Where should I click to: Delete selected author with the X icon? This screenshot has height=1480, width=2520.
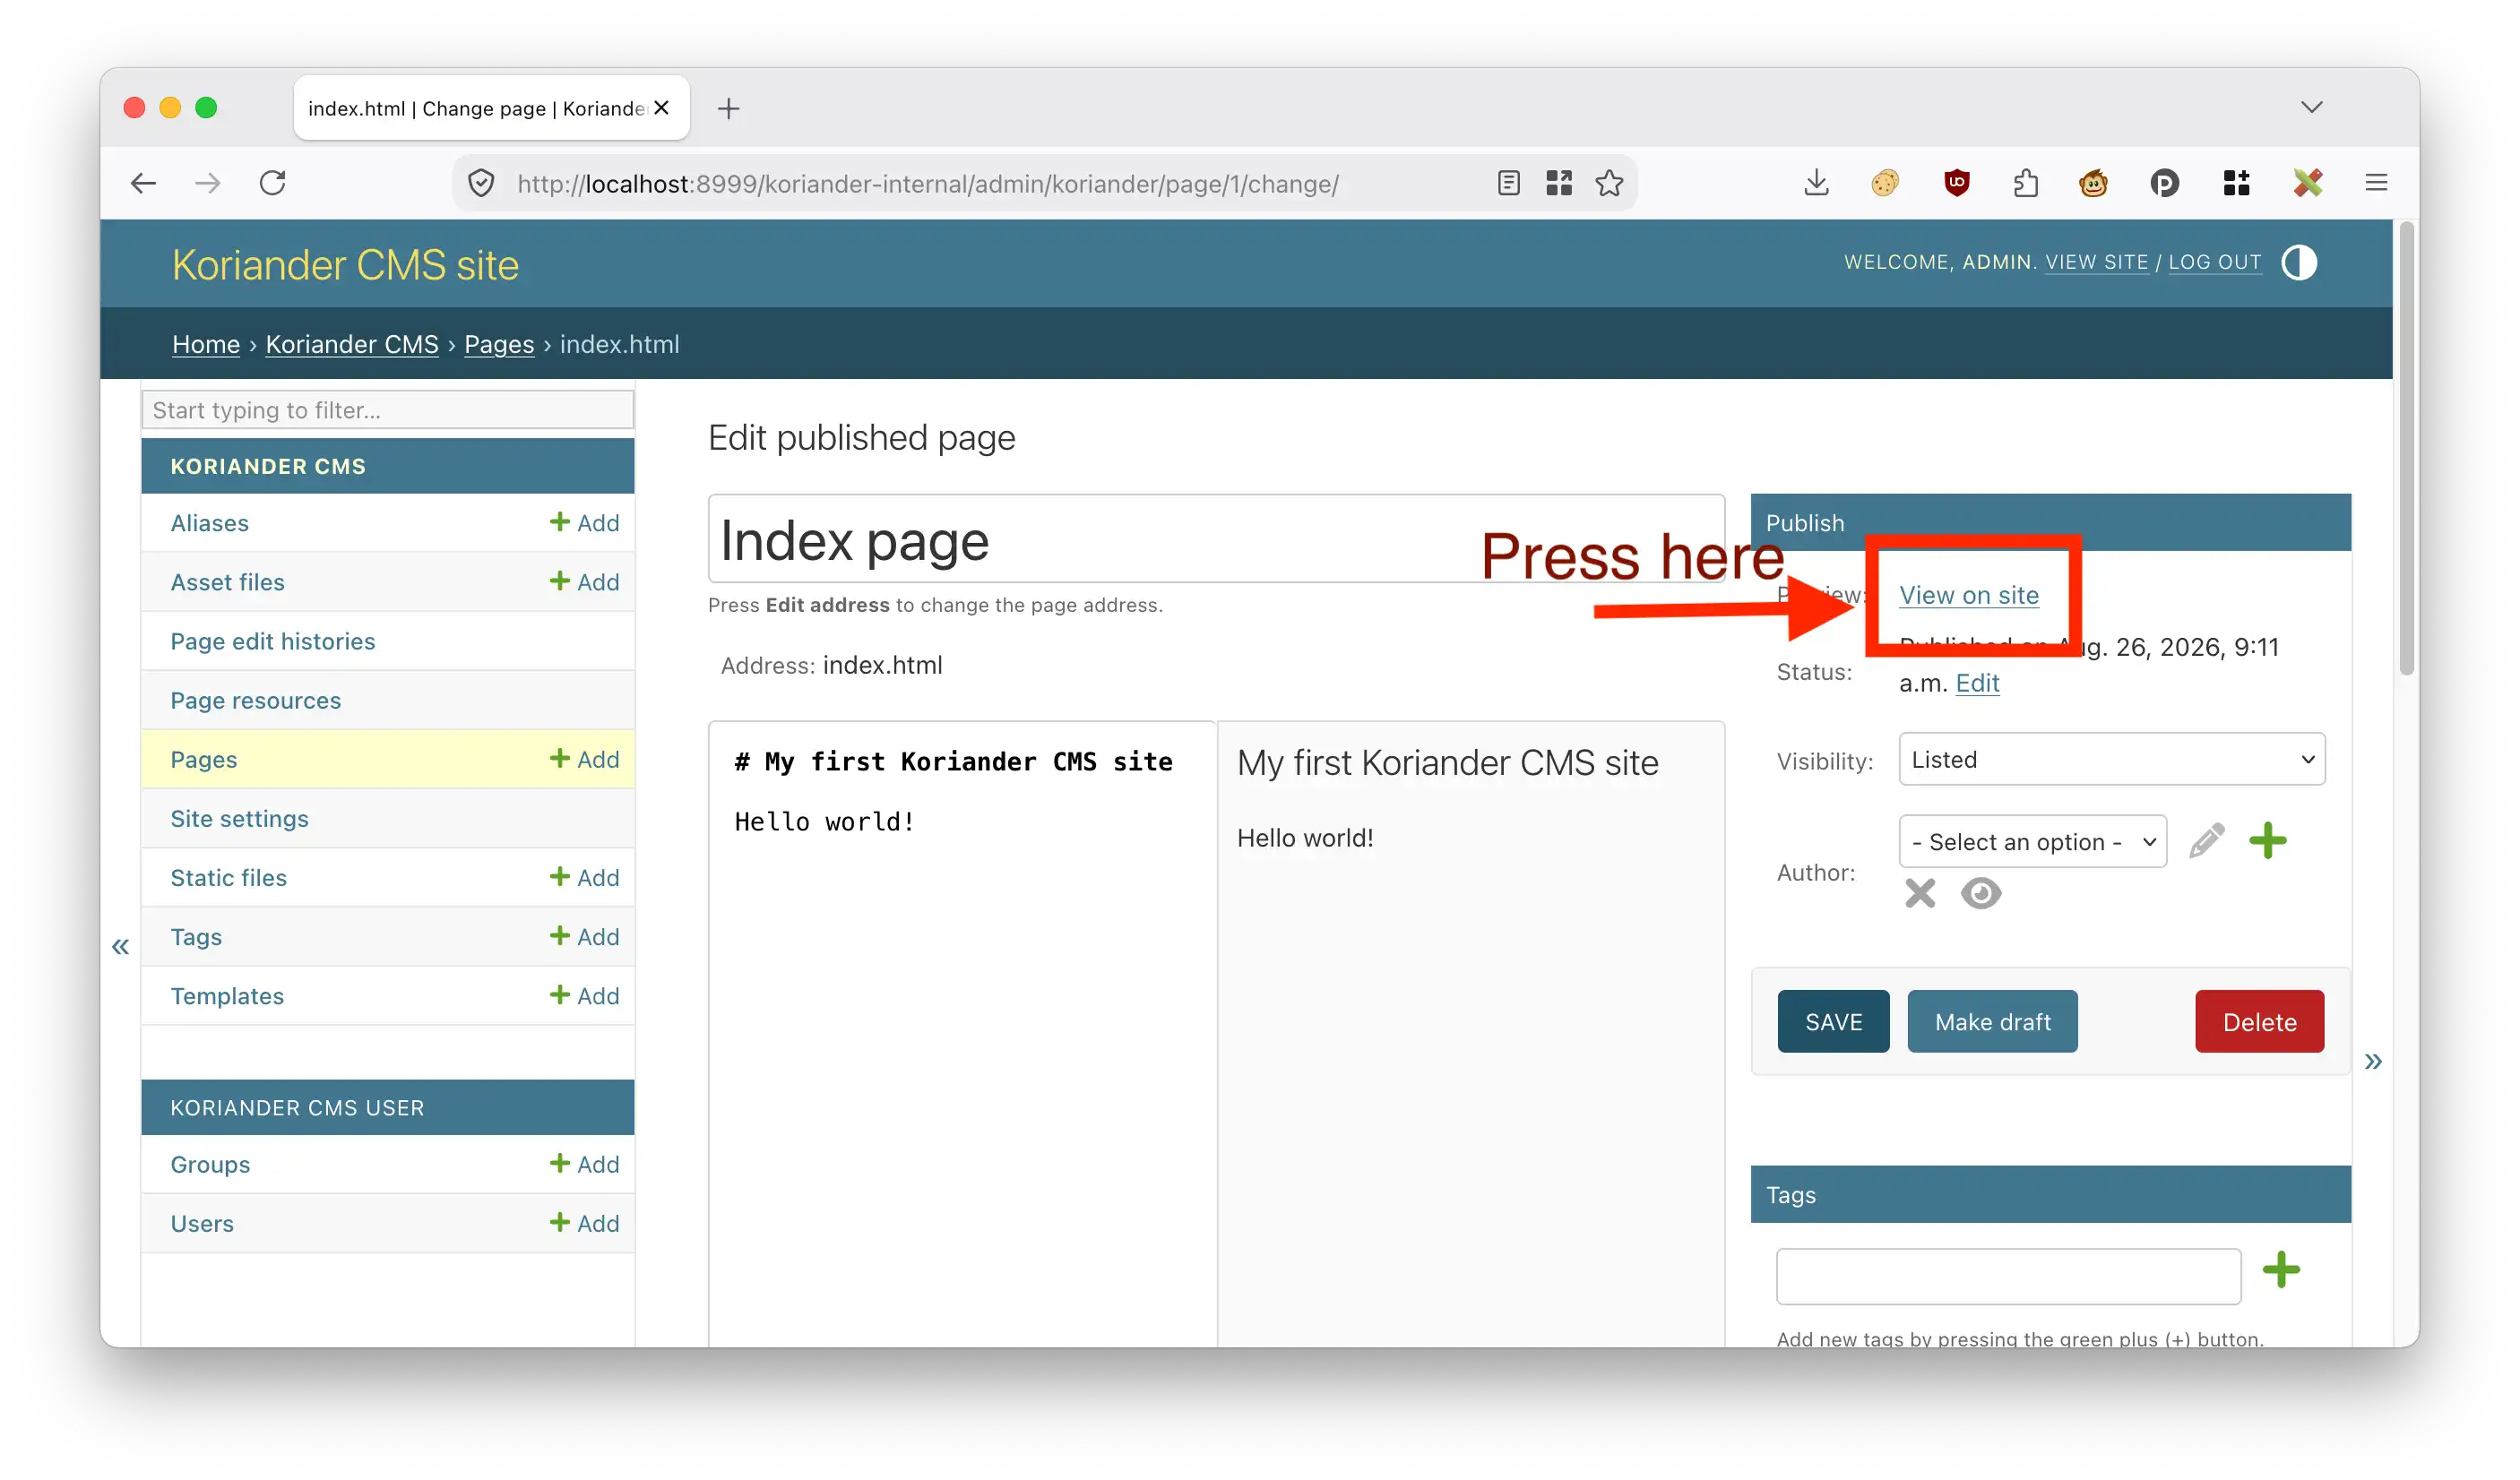click(1920, 893)
